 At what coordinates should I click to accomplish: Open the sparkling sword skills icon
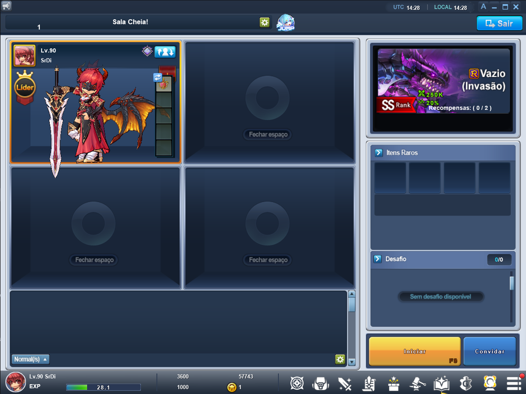point(345,383)
